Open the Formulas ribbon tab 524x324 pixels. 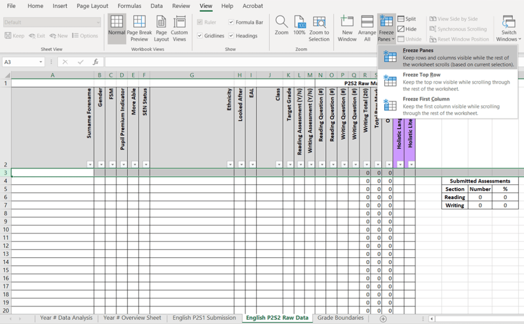click(x=129, y=6)
